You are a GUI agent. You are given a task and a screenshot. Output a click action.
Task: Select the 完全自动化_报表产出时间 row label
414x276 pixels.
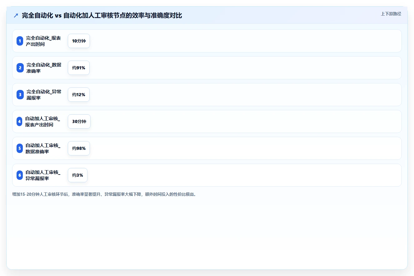(x=43, y=41)
